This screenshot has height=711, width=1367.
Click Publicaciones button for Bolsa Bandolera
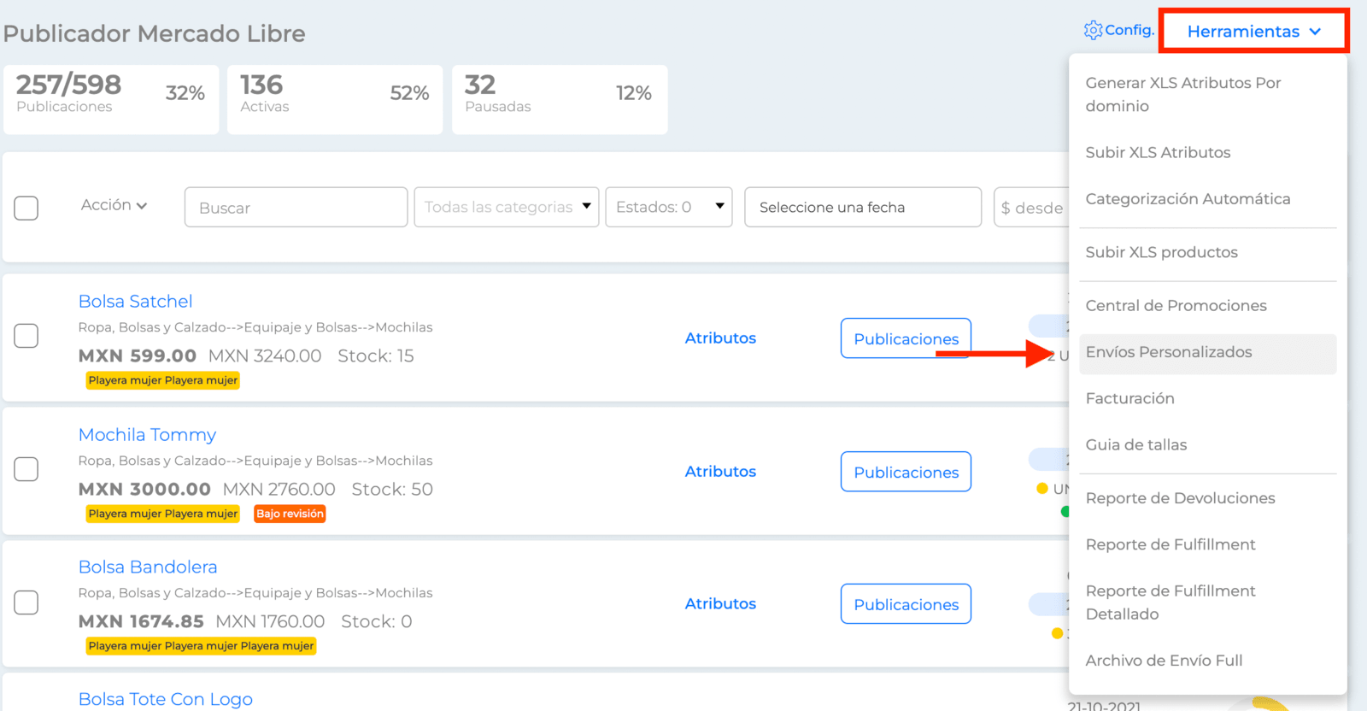click(906, 604)
